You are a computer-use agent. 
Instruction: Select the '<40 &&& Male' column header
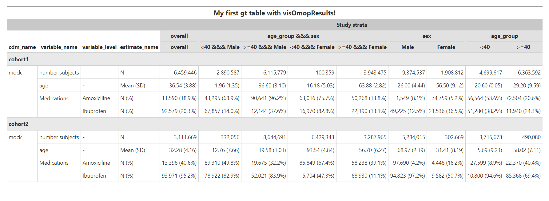pos(220,47)
